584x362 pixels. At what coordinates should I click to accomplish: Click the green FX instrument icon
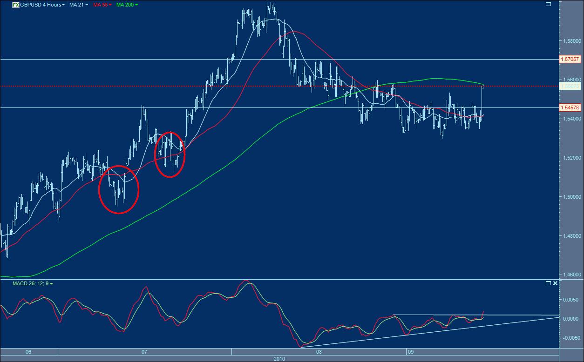click(x=16, y=5)
